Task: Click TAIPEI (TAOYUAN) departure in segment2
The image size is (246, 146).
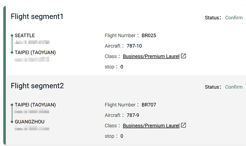Action: coord(35,105)
